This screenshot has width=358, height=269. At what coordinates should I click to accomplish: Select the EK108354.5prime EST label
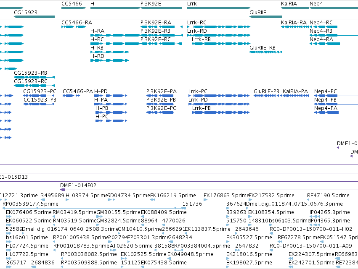click(271, 212)
